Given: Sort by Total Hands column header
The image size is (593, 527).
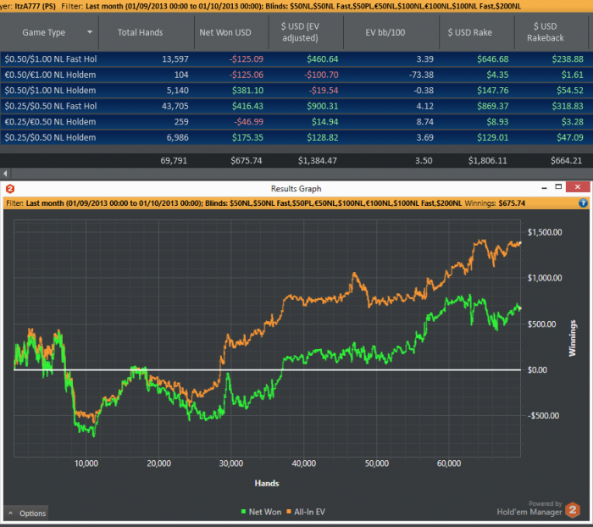Looking at the screenshot, I should point(140,32).
